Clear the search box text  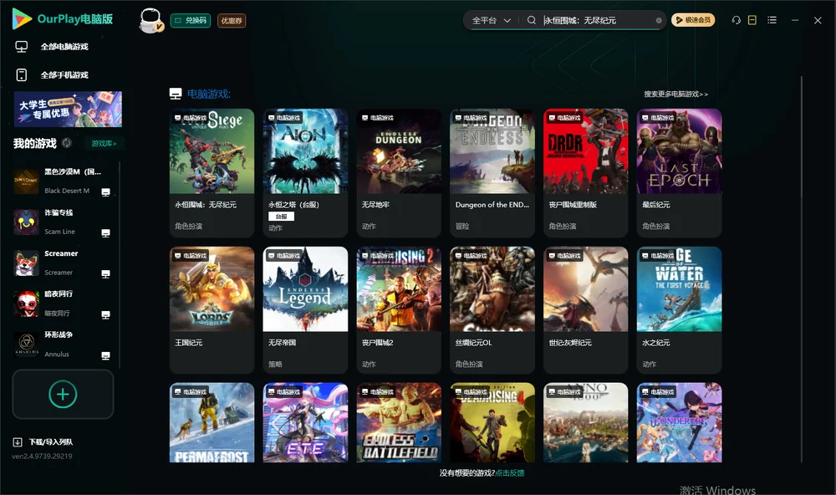point(659,20)
